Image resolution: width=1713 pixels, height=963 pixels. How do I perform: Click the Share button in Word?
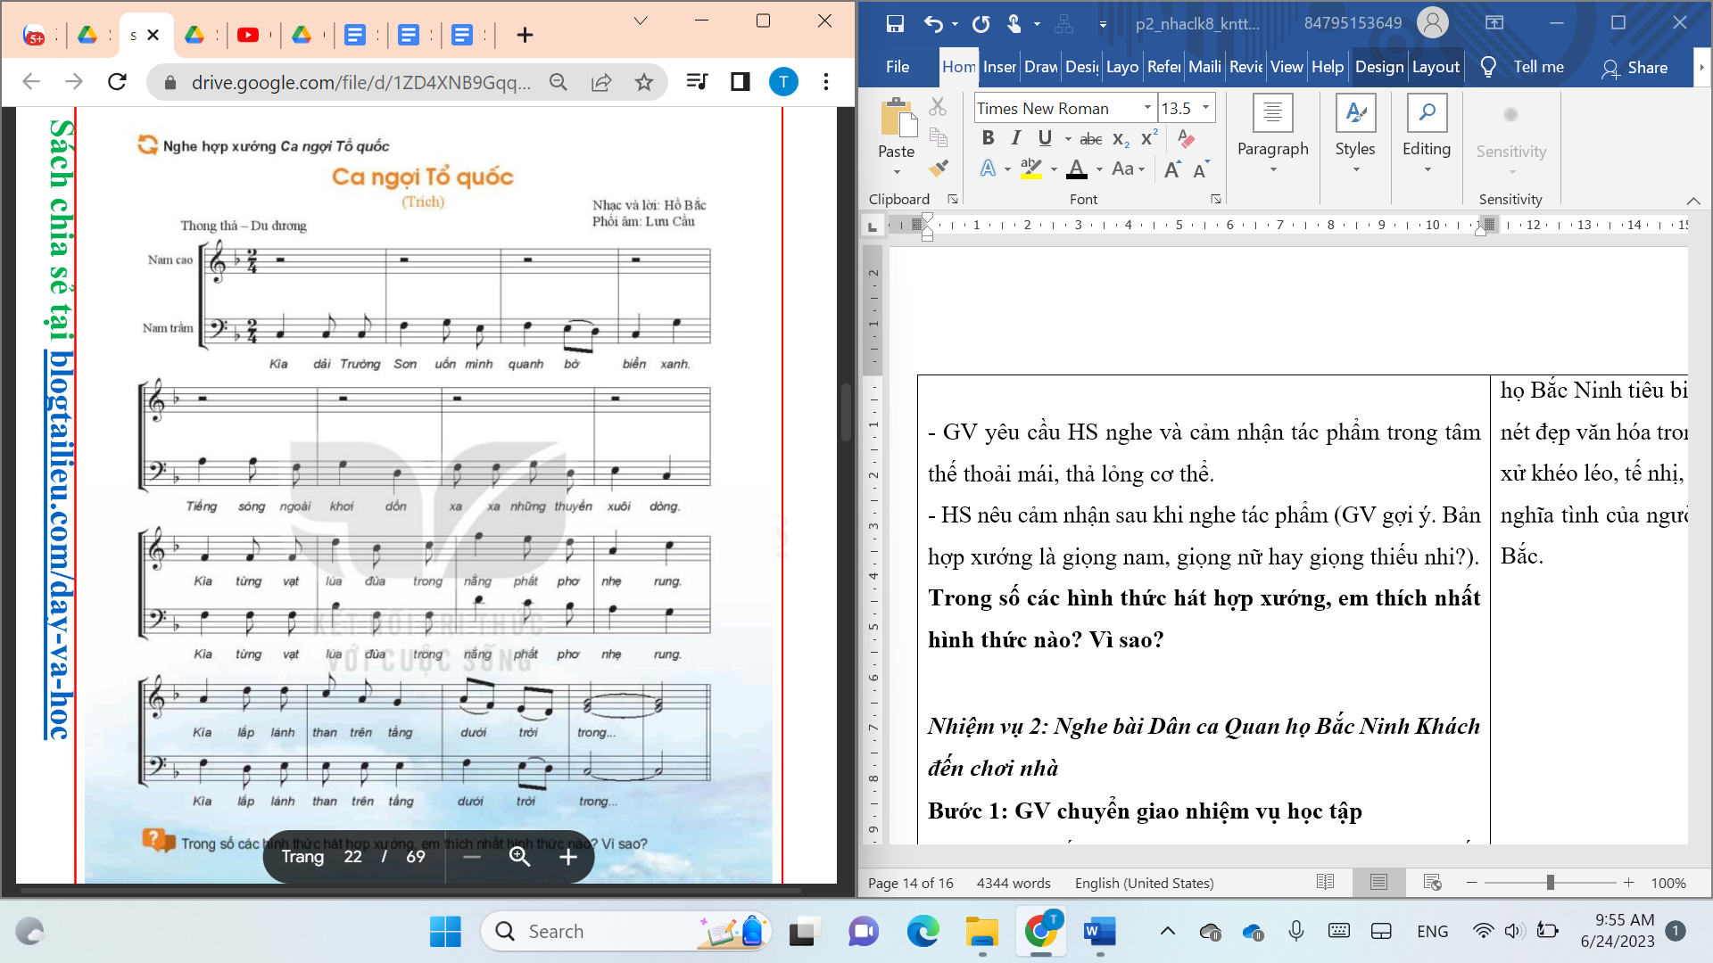click(1634, 68)
